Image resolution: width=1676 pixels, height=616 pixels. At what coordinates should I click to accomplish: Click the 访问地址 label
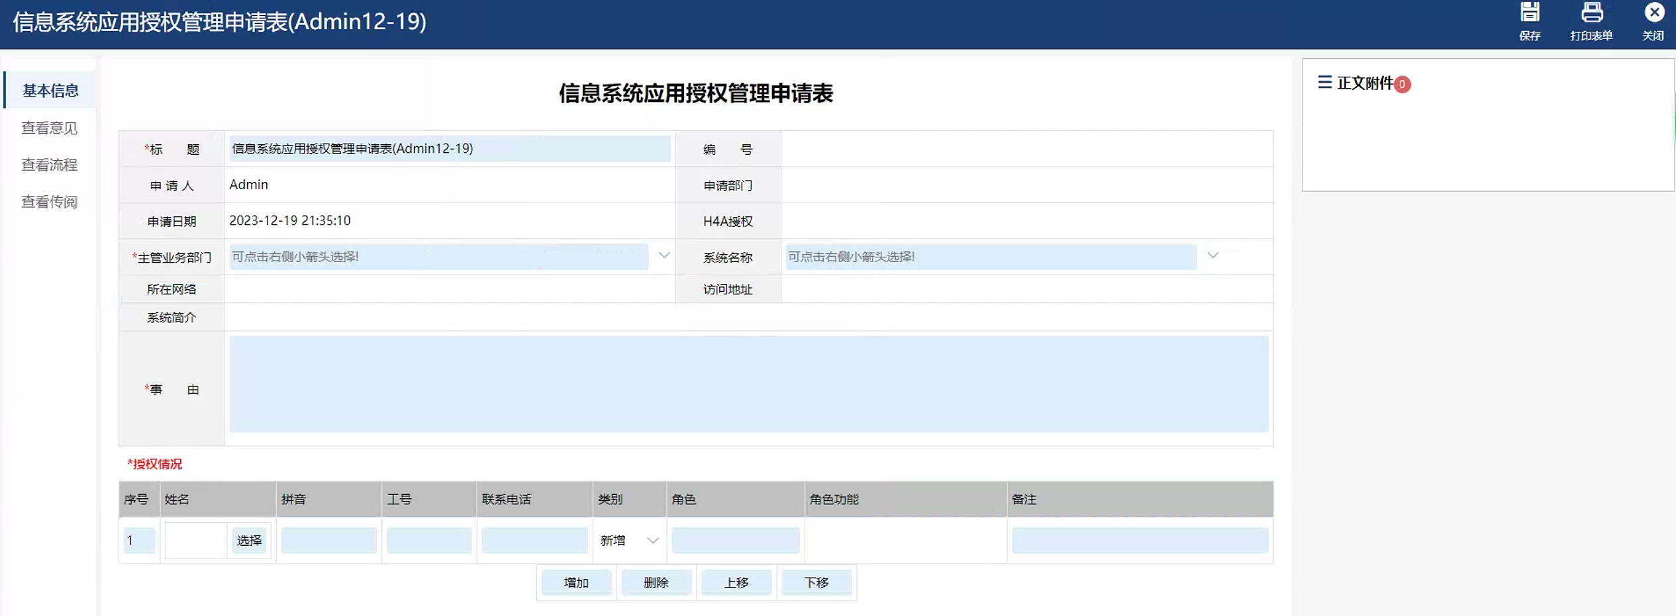[728, 289]
